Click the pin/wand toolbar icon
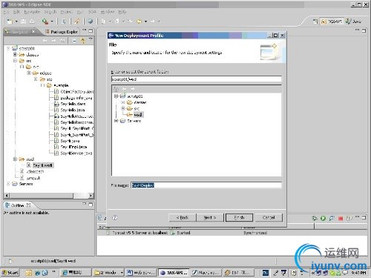This screenshot has height=278, width=371. tap(76, 21)
